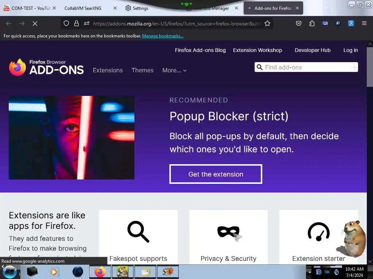Open the Extension starter card

pos(318,237)
